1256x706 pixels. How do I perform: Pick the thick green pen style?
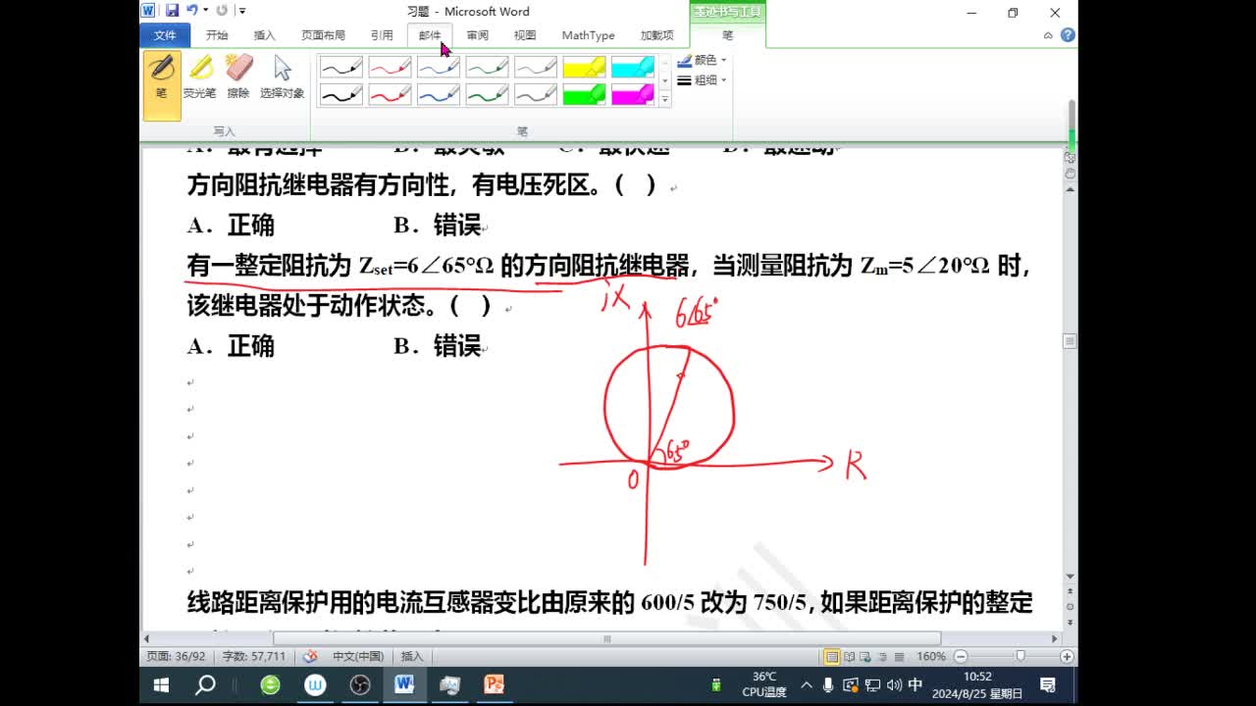[487, 94]
